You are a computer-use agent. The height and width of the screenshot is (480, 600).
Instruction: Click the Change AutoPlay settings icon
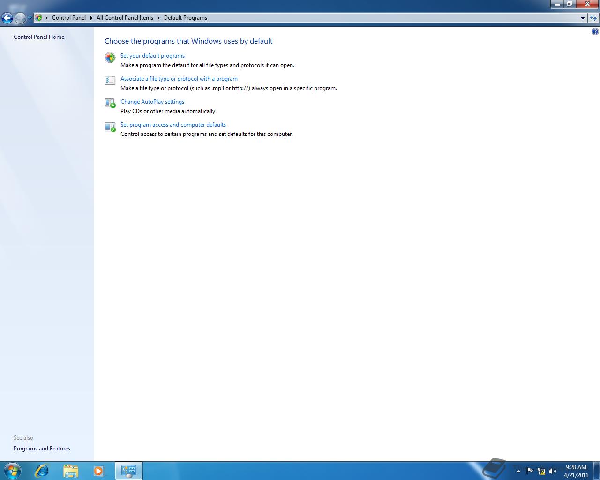(110, 103)
